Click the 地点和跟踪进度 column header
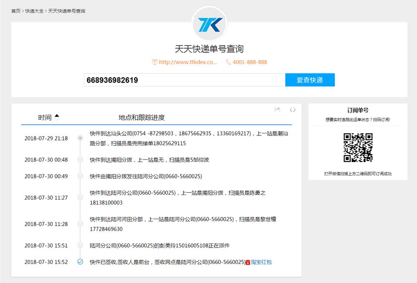Image resolution: width=417 pixels, height=283 pixels. click(141, 118)
